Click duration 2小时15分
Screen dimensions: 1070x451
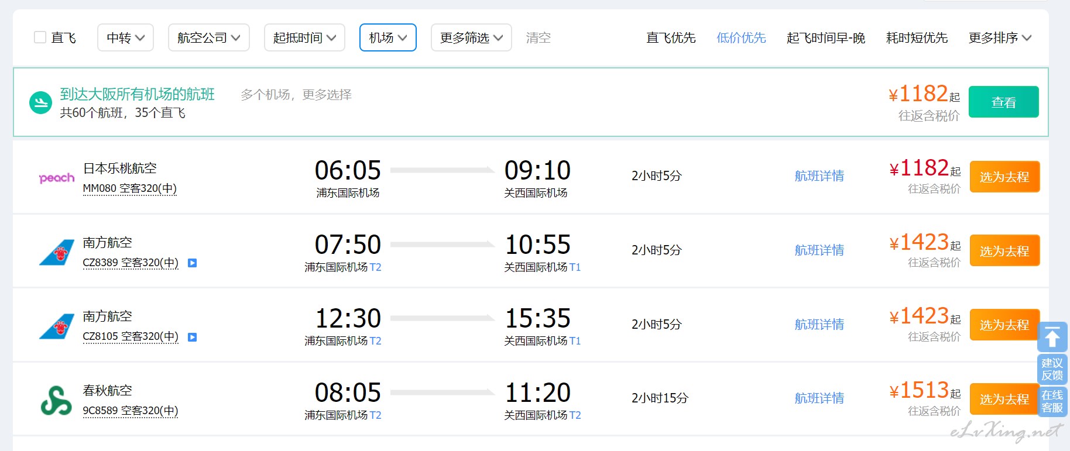pos(660,398)
